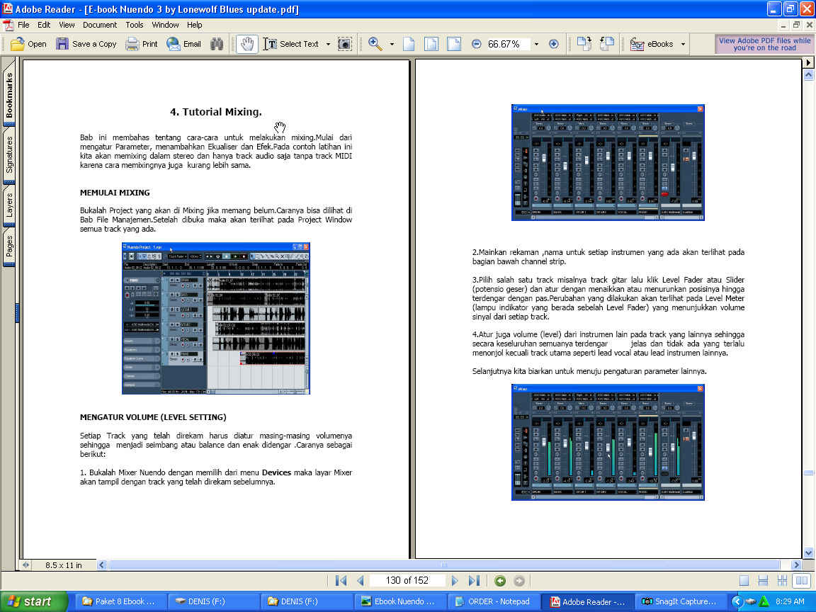Switch to Continuous-Facing layout
This screenshot has width=816, height=612.
pos(782,581)
